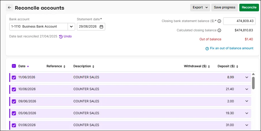Click the Date column header
Image resolution: width=261 pixels, height=131 pixels.
click(22, 66)
